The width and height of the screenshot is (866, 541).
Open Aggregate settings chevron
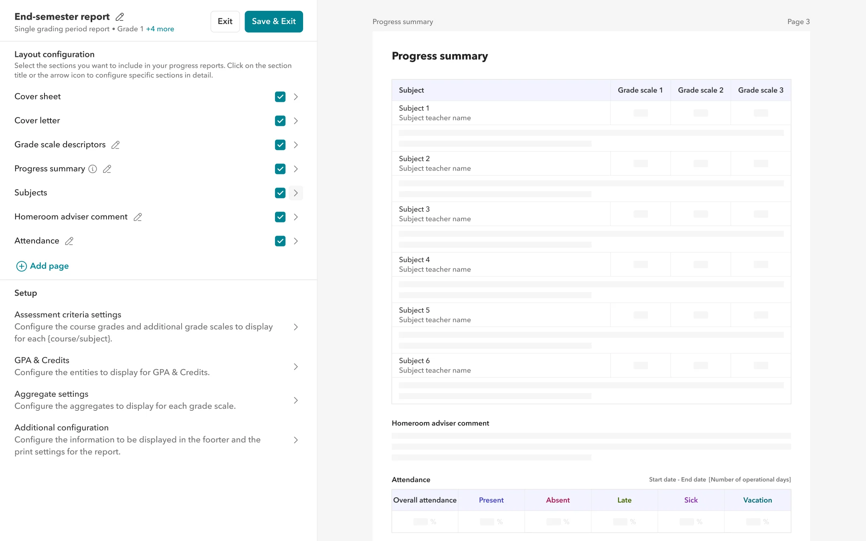296,400
